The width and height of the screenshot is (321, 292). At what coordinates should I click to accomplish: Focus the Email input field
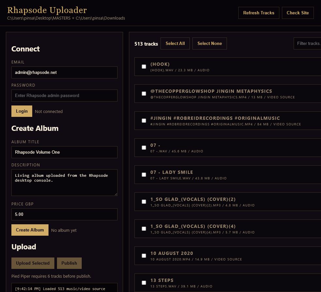click(x=64, y=72)
